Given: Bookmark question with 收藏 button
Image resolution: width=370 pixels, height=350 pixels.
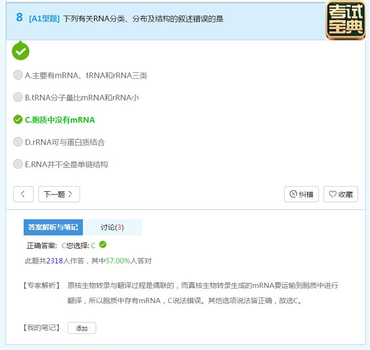Looking at the screenshot, I should pos(341,194).
